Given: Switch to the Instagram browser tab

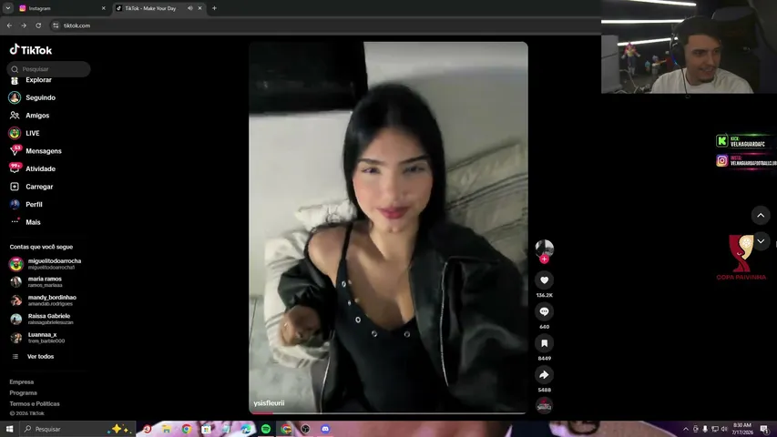Looking at the screenshot, I should (x=62, y=8).
